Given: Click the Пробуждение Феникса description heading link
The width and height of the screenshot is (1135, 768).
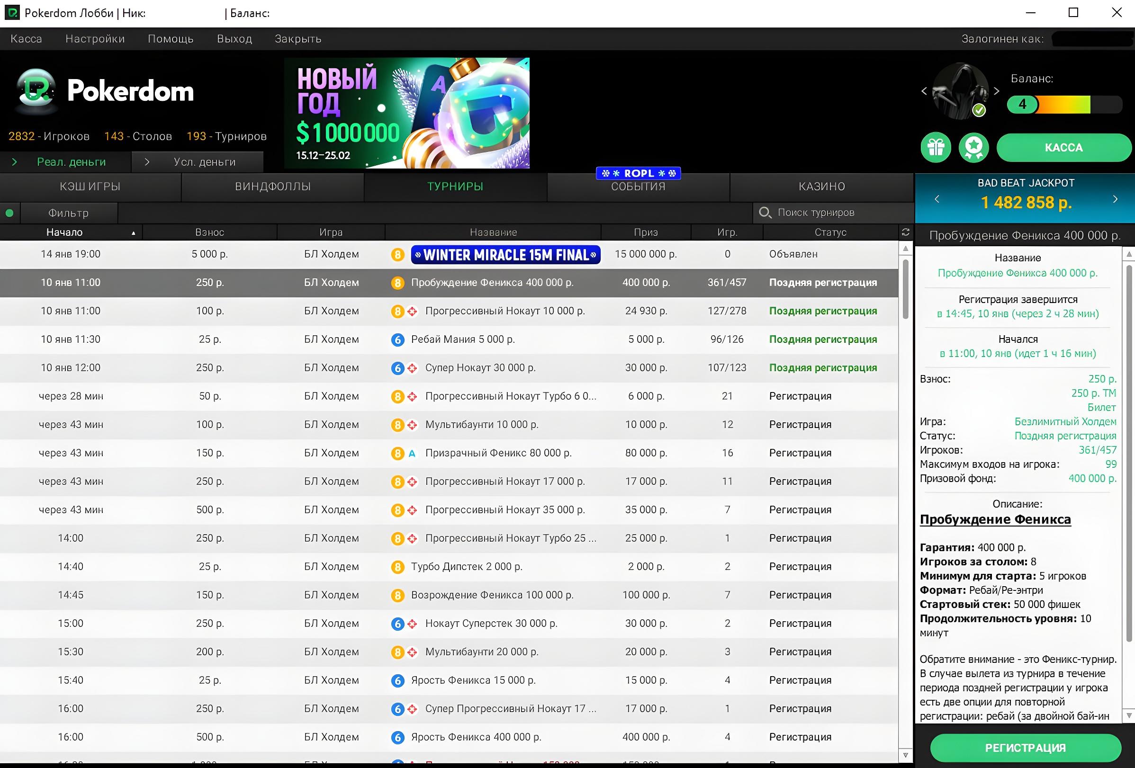Looking at the screenshot, I should coord(995,519).
